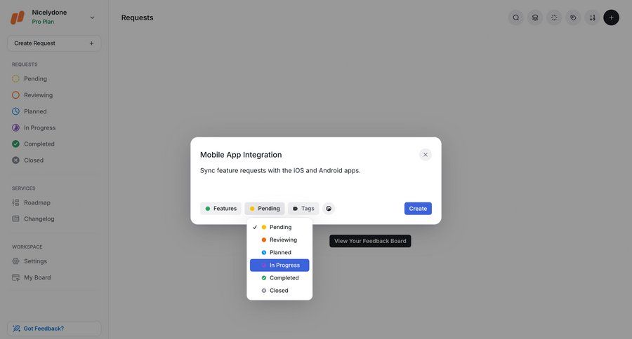632x339 pixels.
Task: Click the tag icon in top toolbar
Action: point(573,18)
